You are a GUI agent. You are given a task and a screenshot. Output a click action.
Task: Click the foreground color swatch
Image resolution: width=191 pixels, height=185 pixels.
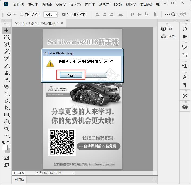coord(5,148)
